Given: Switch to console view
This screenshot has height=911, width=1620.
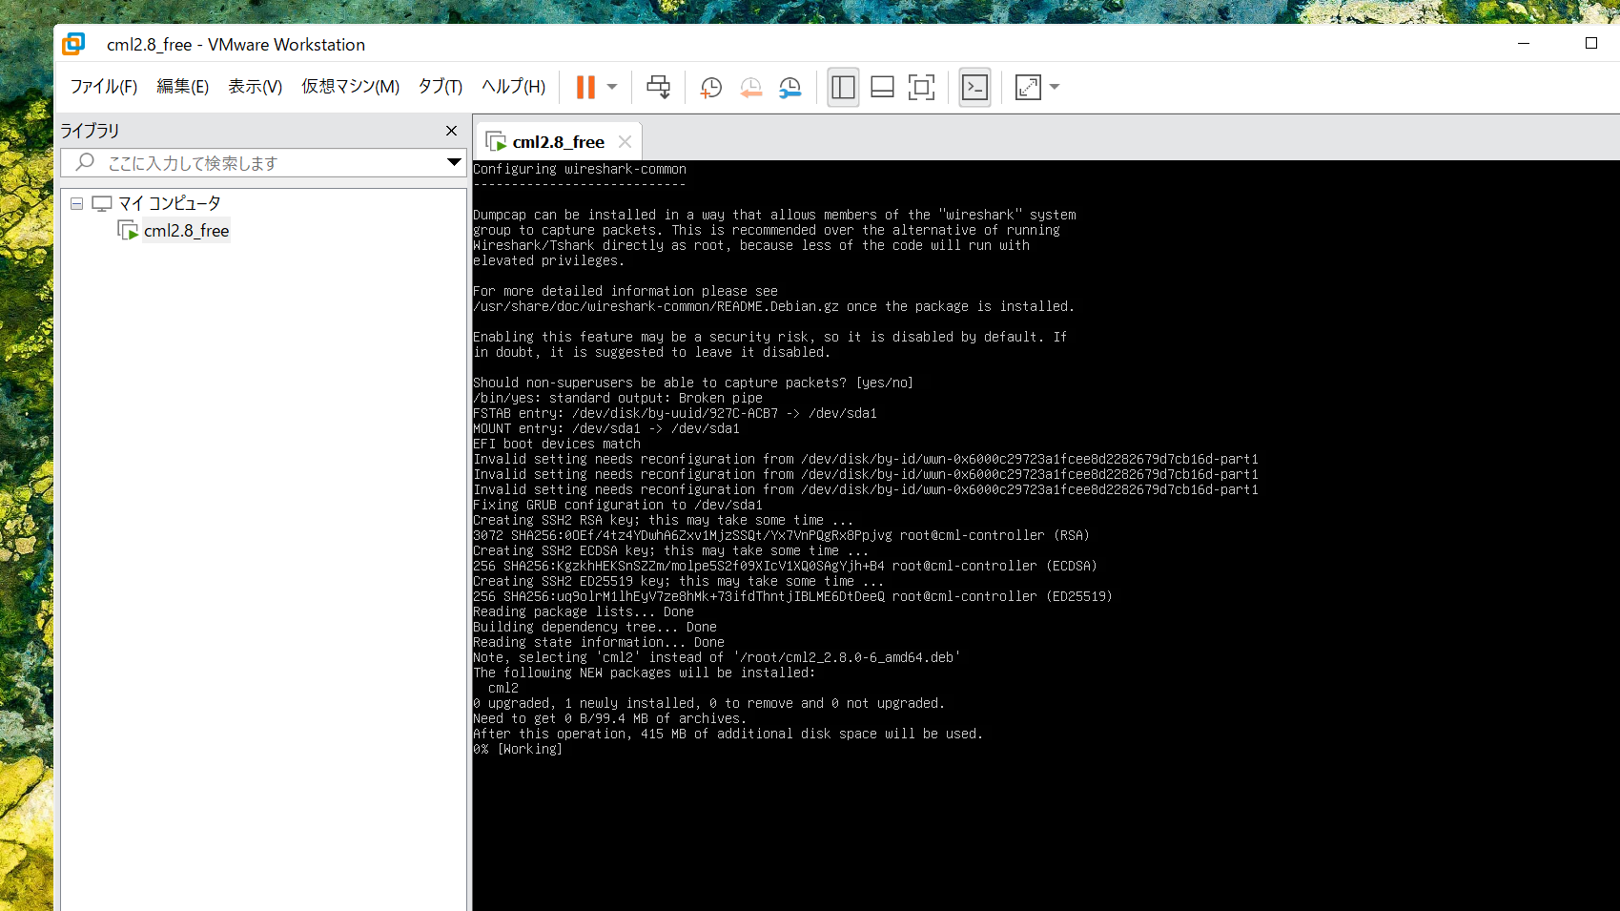Looking at the screenshot, I should click(x=974, y=87).
